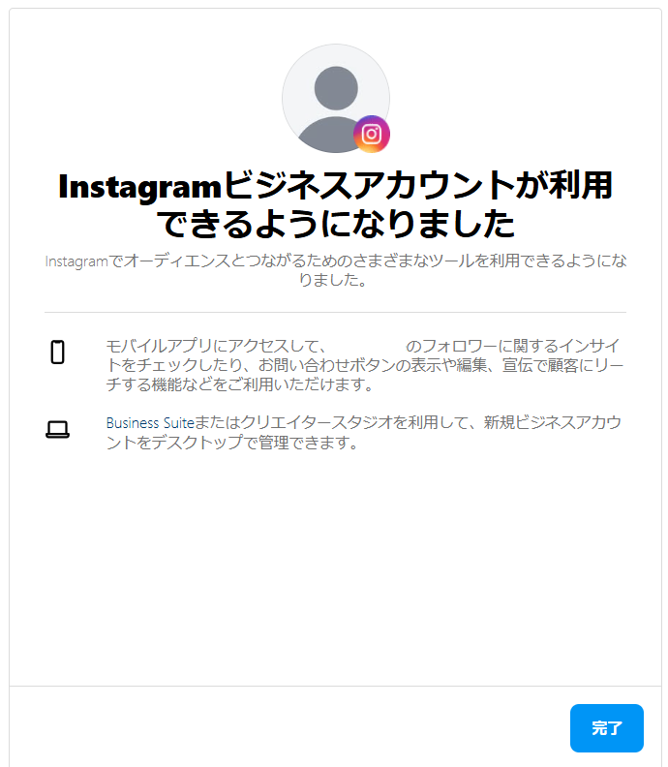Click the blank username gap before のフォロワー
The image size is (668, 767).
pos(366,346)
